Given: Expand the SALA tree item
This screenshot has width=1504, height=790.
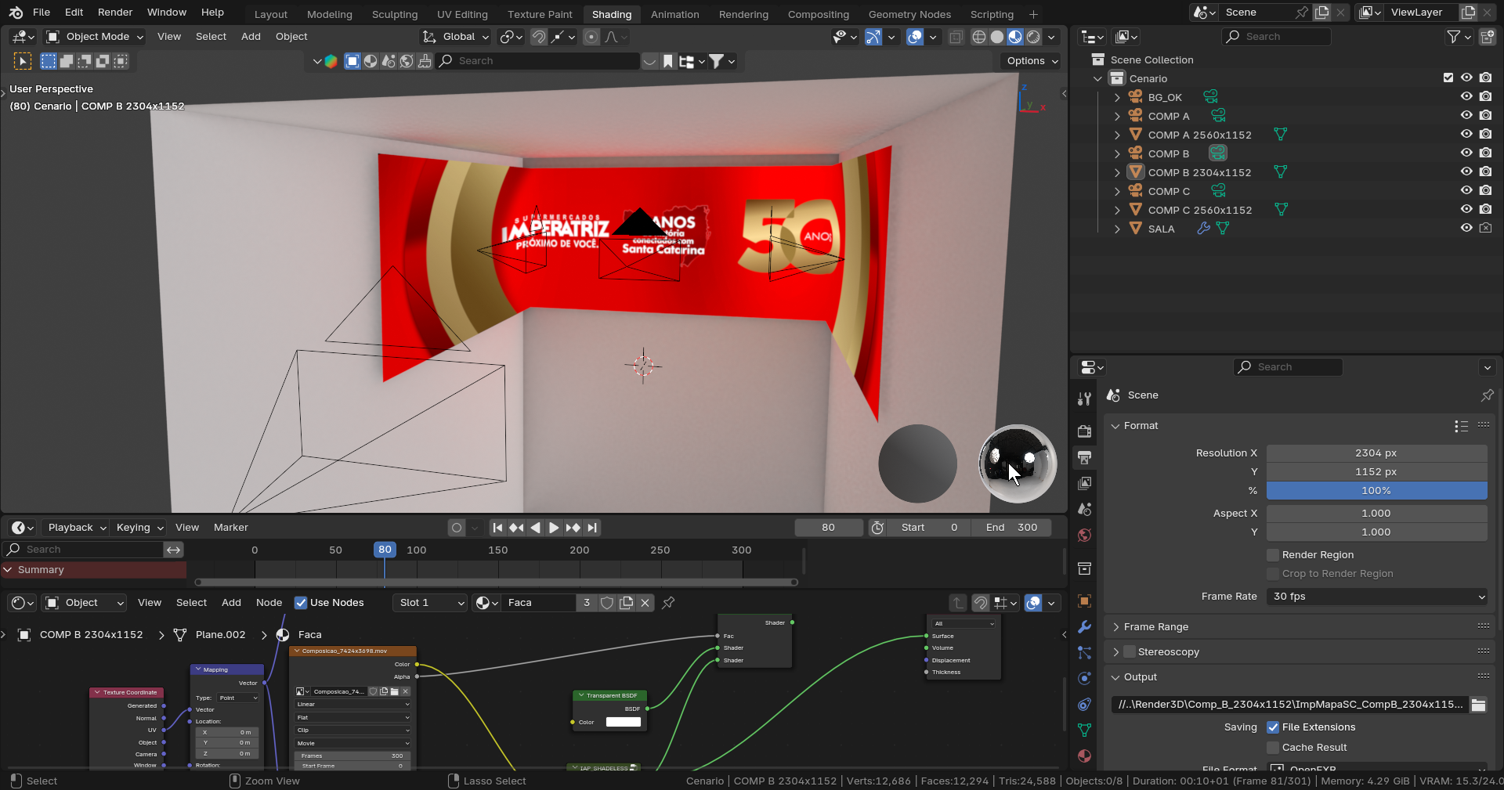Looking at the screenshot, I should (x=1117, y=229).
